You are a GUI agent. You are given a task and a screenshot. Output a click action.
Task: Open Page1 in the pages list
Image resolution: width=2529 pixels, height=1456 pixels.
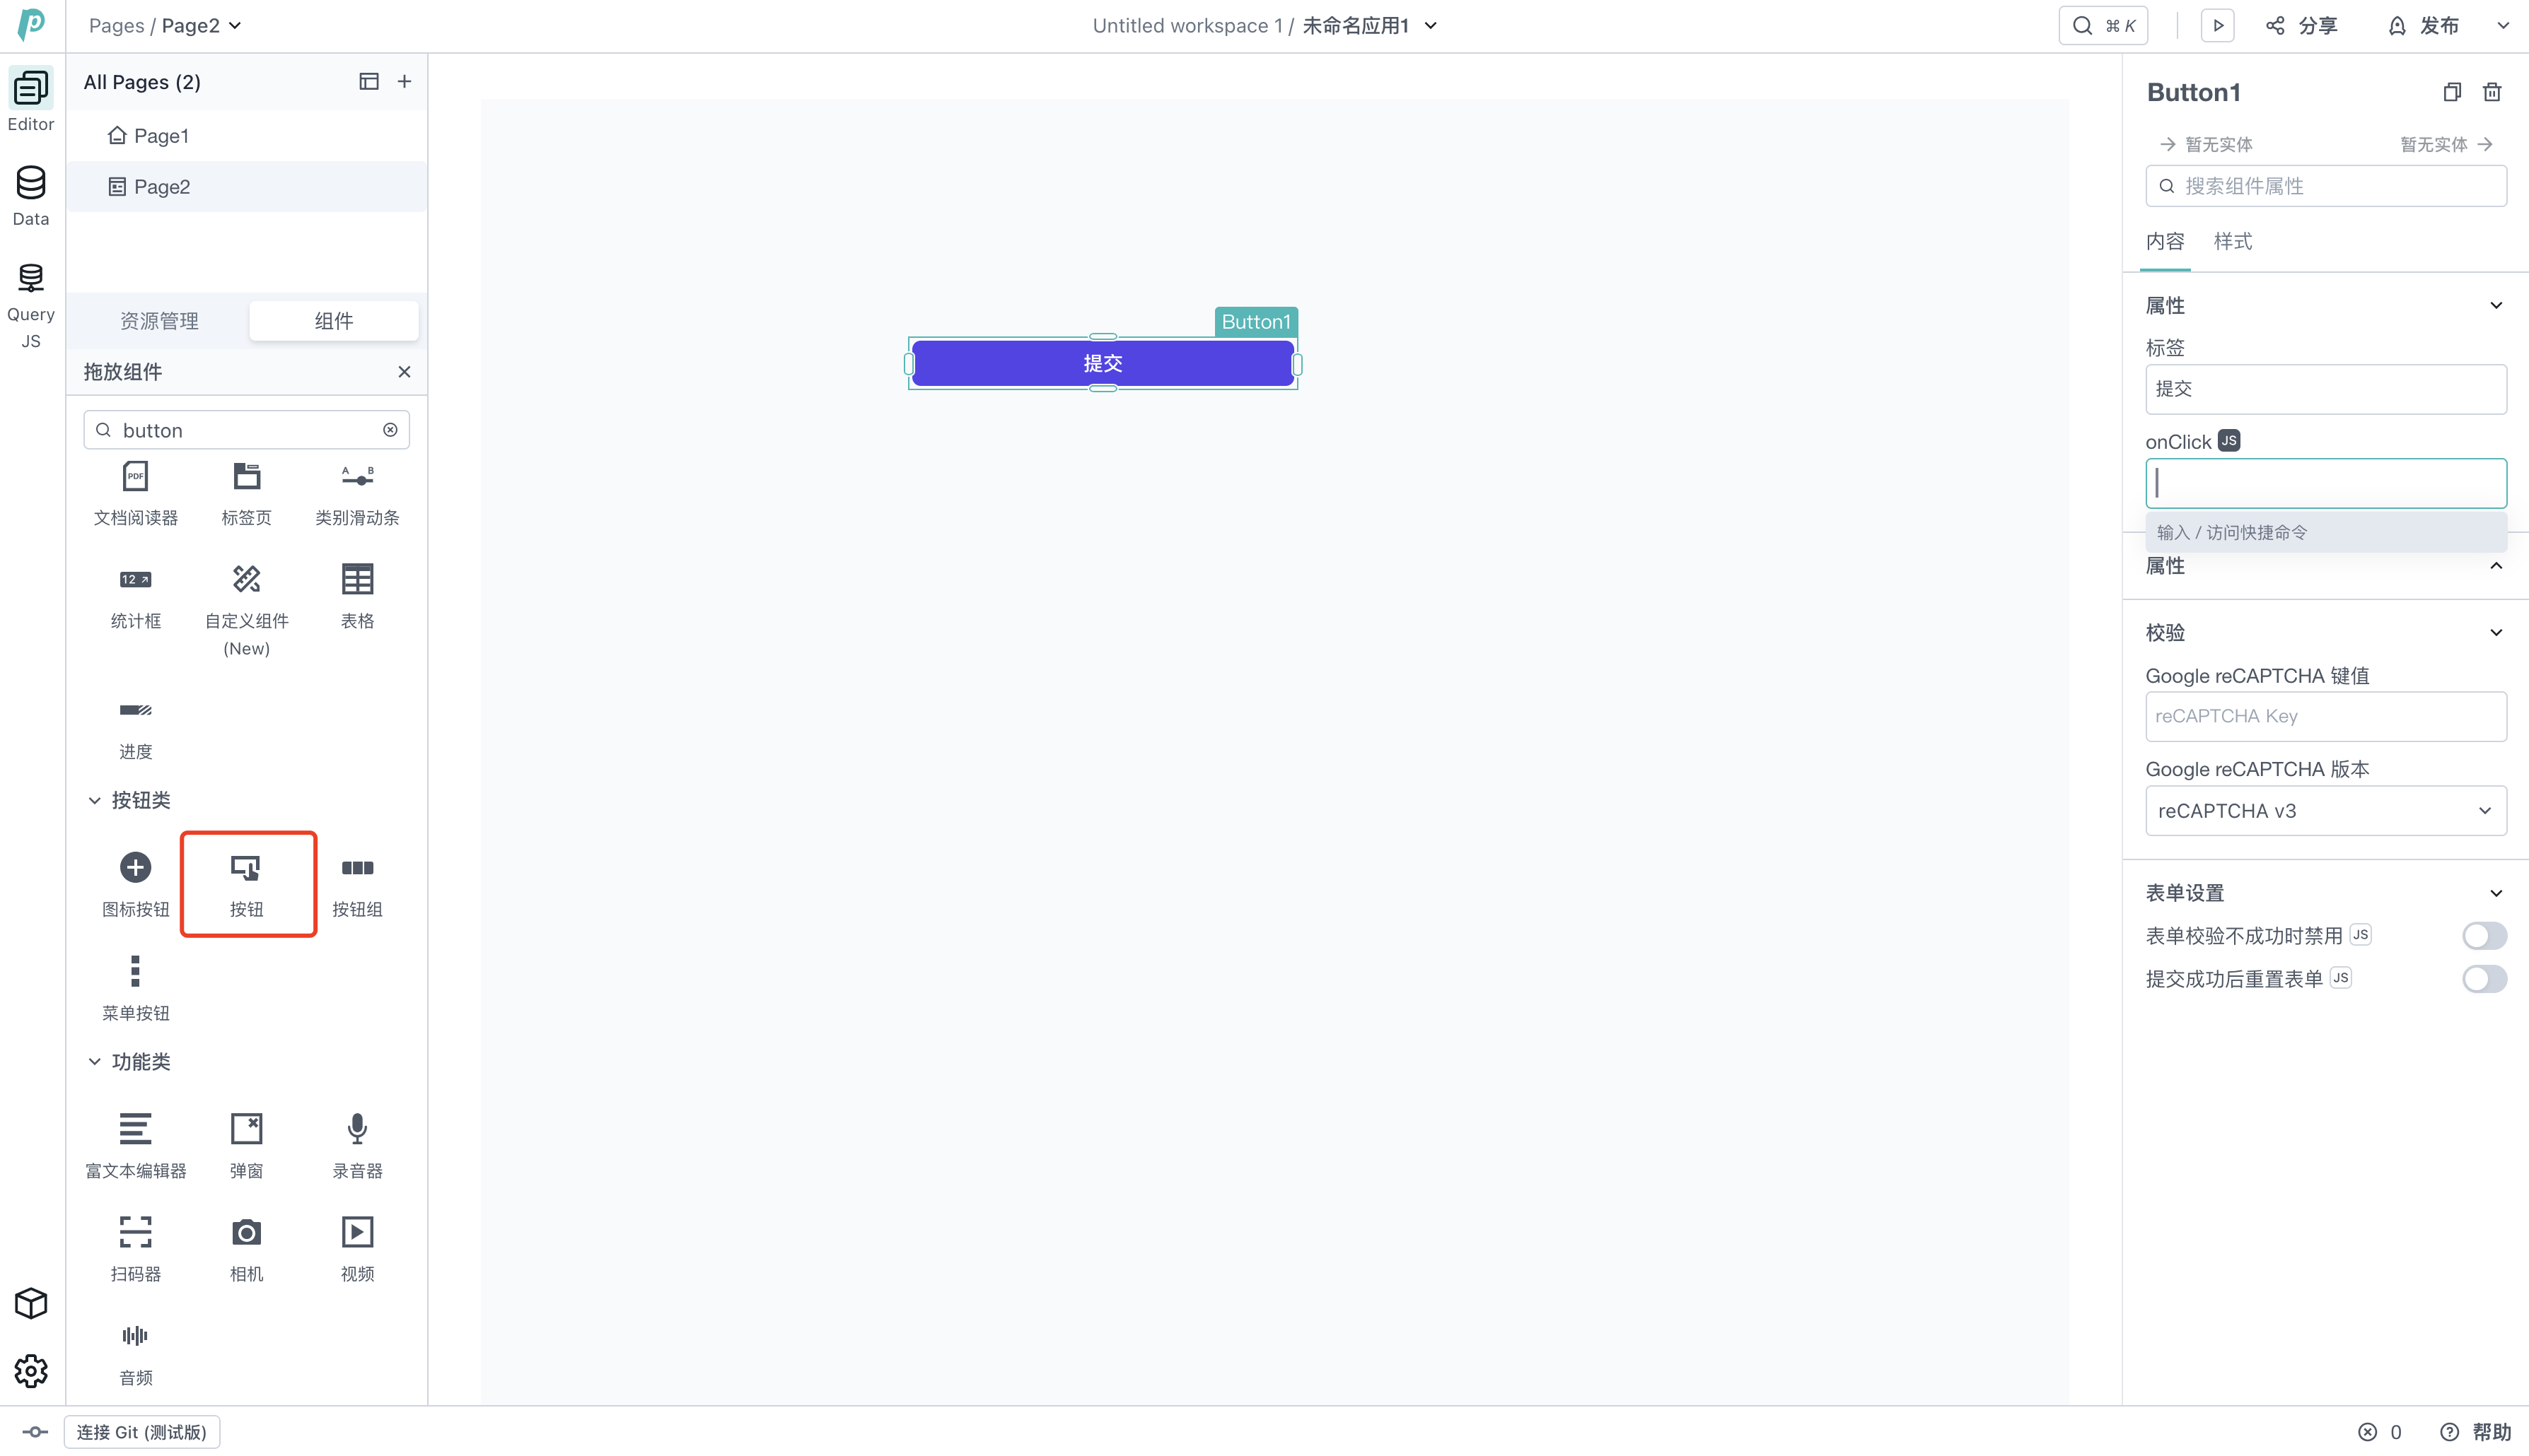pyautogui.click(x=246, y=135)
